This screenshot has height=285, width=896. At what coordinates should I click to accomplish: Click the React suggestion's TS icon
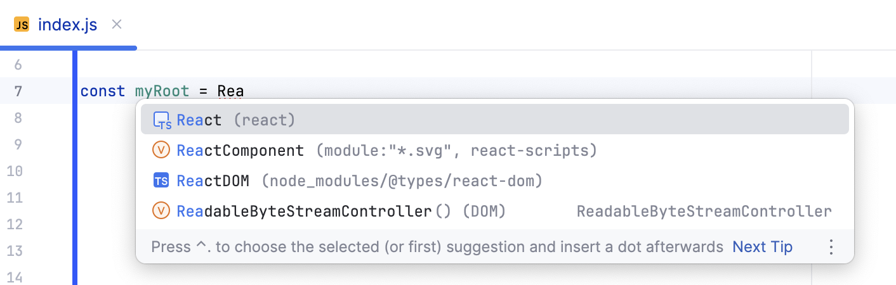(162, 120)
